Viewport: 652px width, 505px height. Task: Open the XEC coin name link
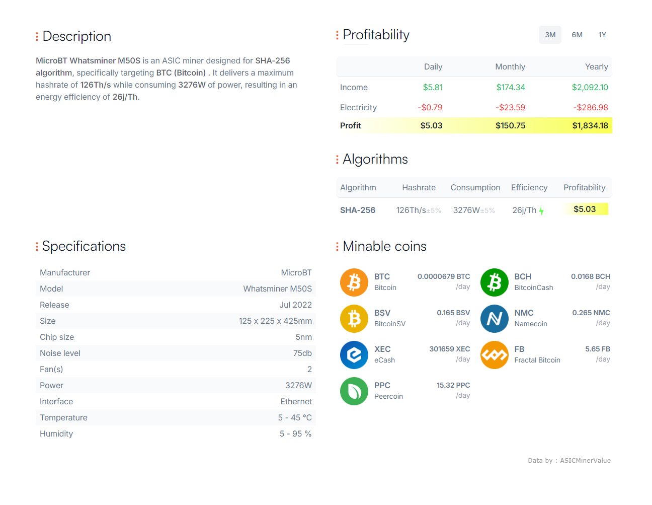click(382, 349)
